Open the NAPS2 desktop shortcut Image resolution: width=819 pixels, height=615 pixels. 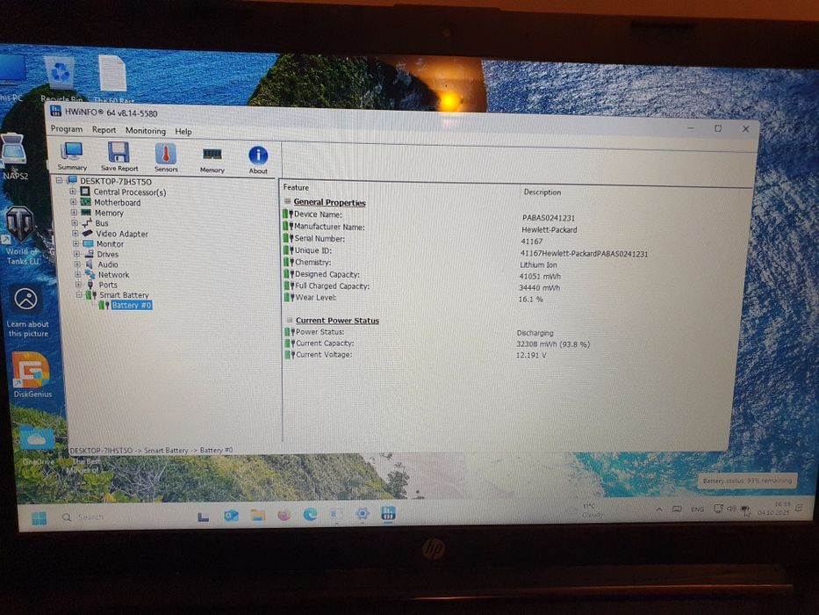tap(14, 156)
